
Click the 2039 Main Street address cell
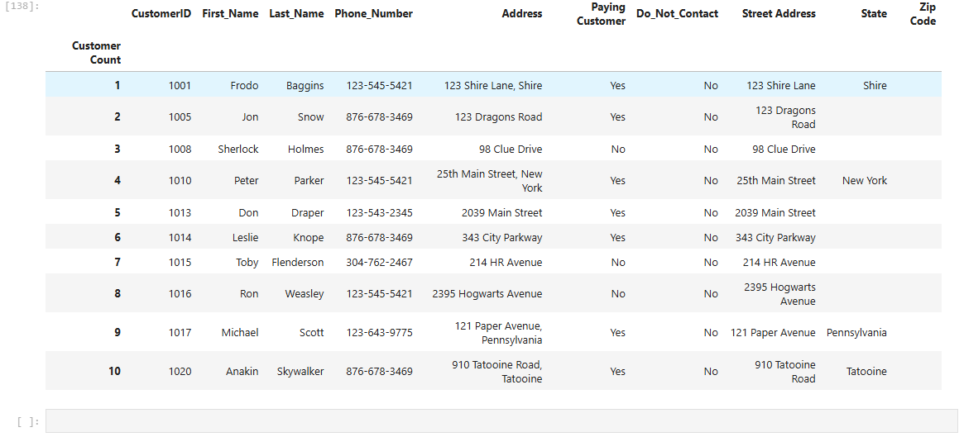[x=501, y=213]
